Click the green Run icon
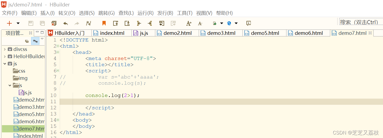This screenshot has height=138, width=383. [x=215, y=23]
